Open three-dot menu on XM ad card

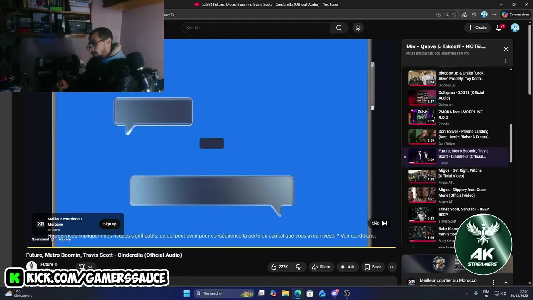click(x=493, y=282)
